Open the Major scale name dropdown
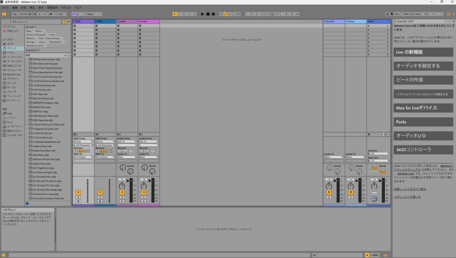 (x=94, y=14)
